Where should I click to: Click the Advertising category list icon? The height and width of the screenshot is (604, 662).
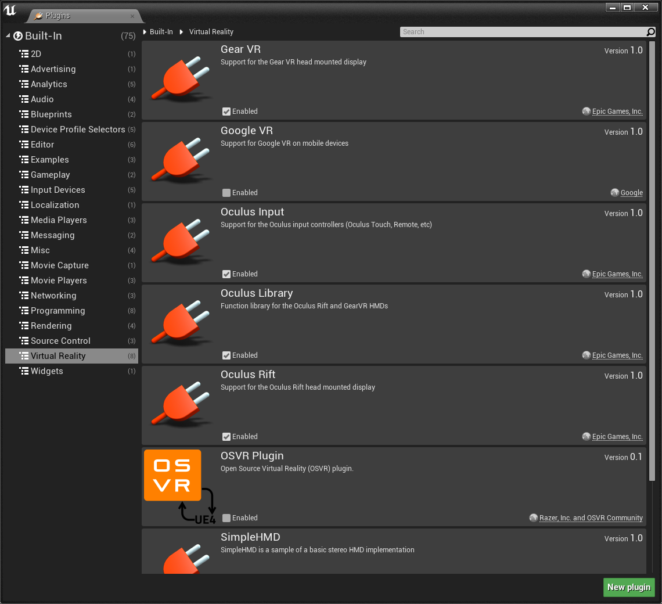pos(24,69)
